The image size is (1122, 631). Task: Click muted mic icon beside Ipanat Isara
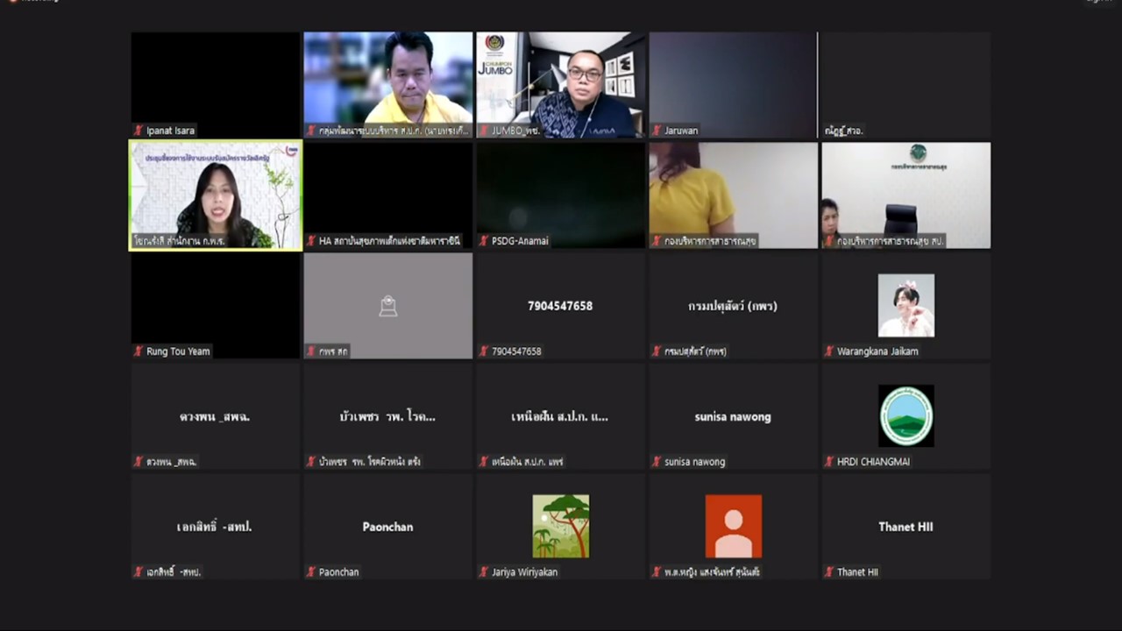tap(138, 131)
